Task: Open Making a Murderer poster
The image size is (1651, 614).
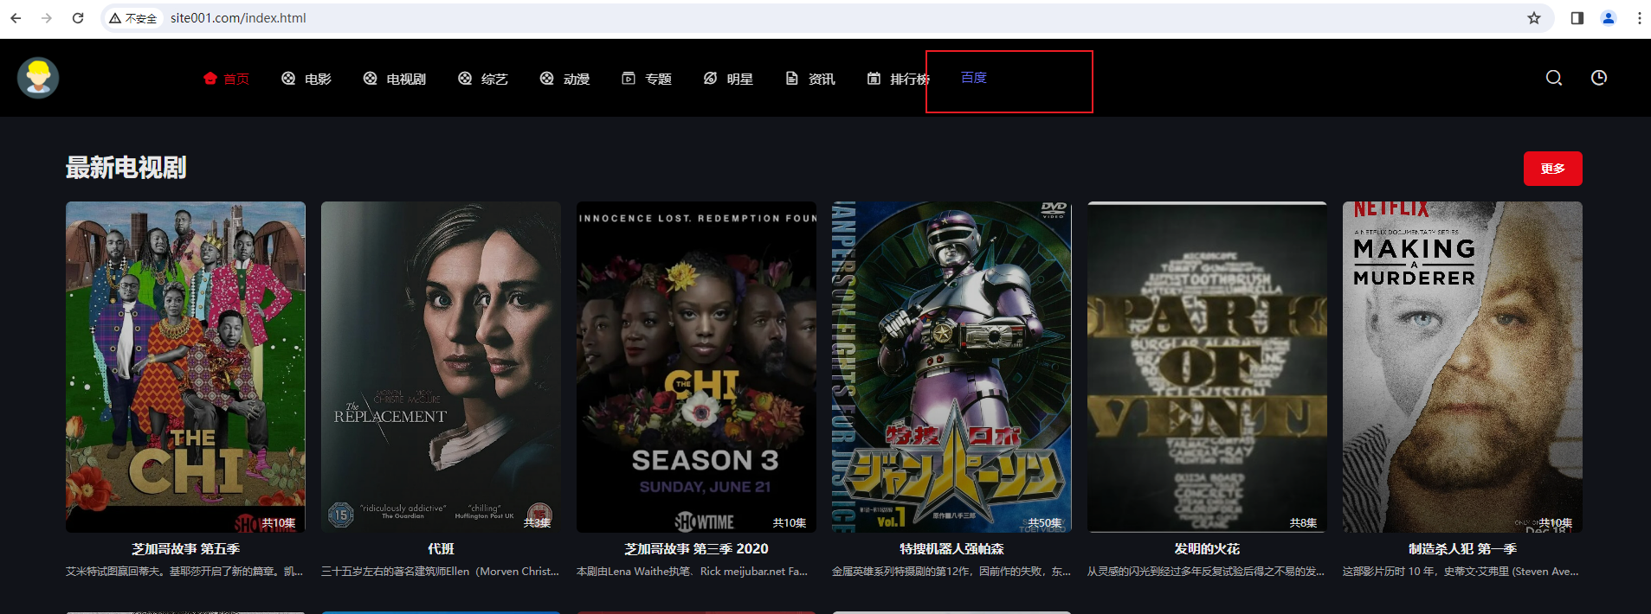Action: [x=1462, y=367]
